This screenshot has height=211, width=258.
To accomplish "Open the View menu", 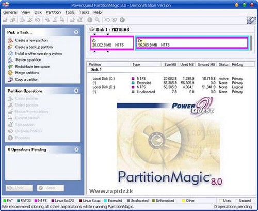I will click(26, 12).
